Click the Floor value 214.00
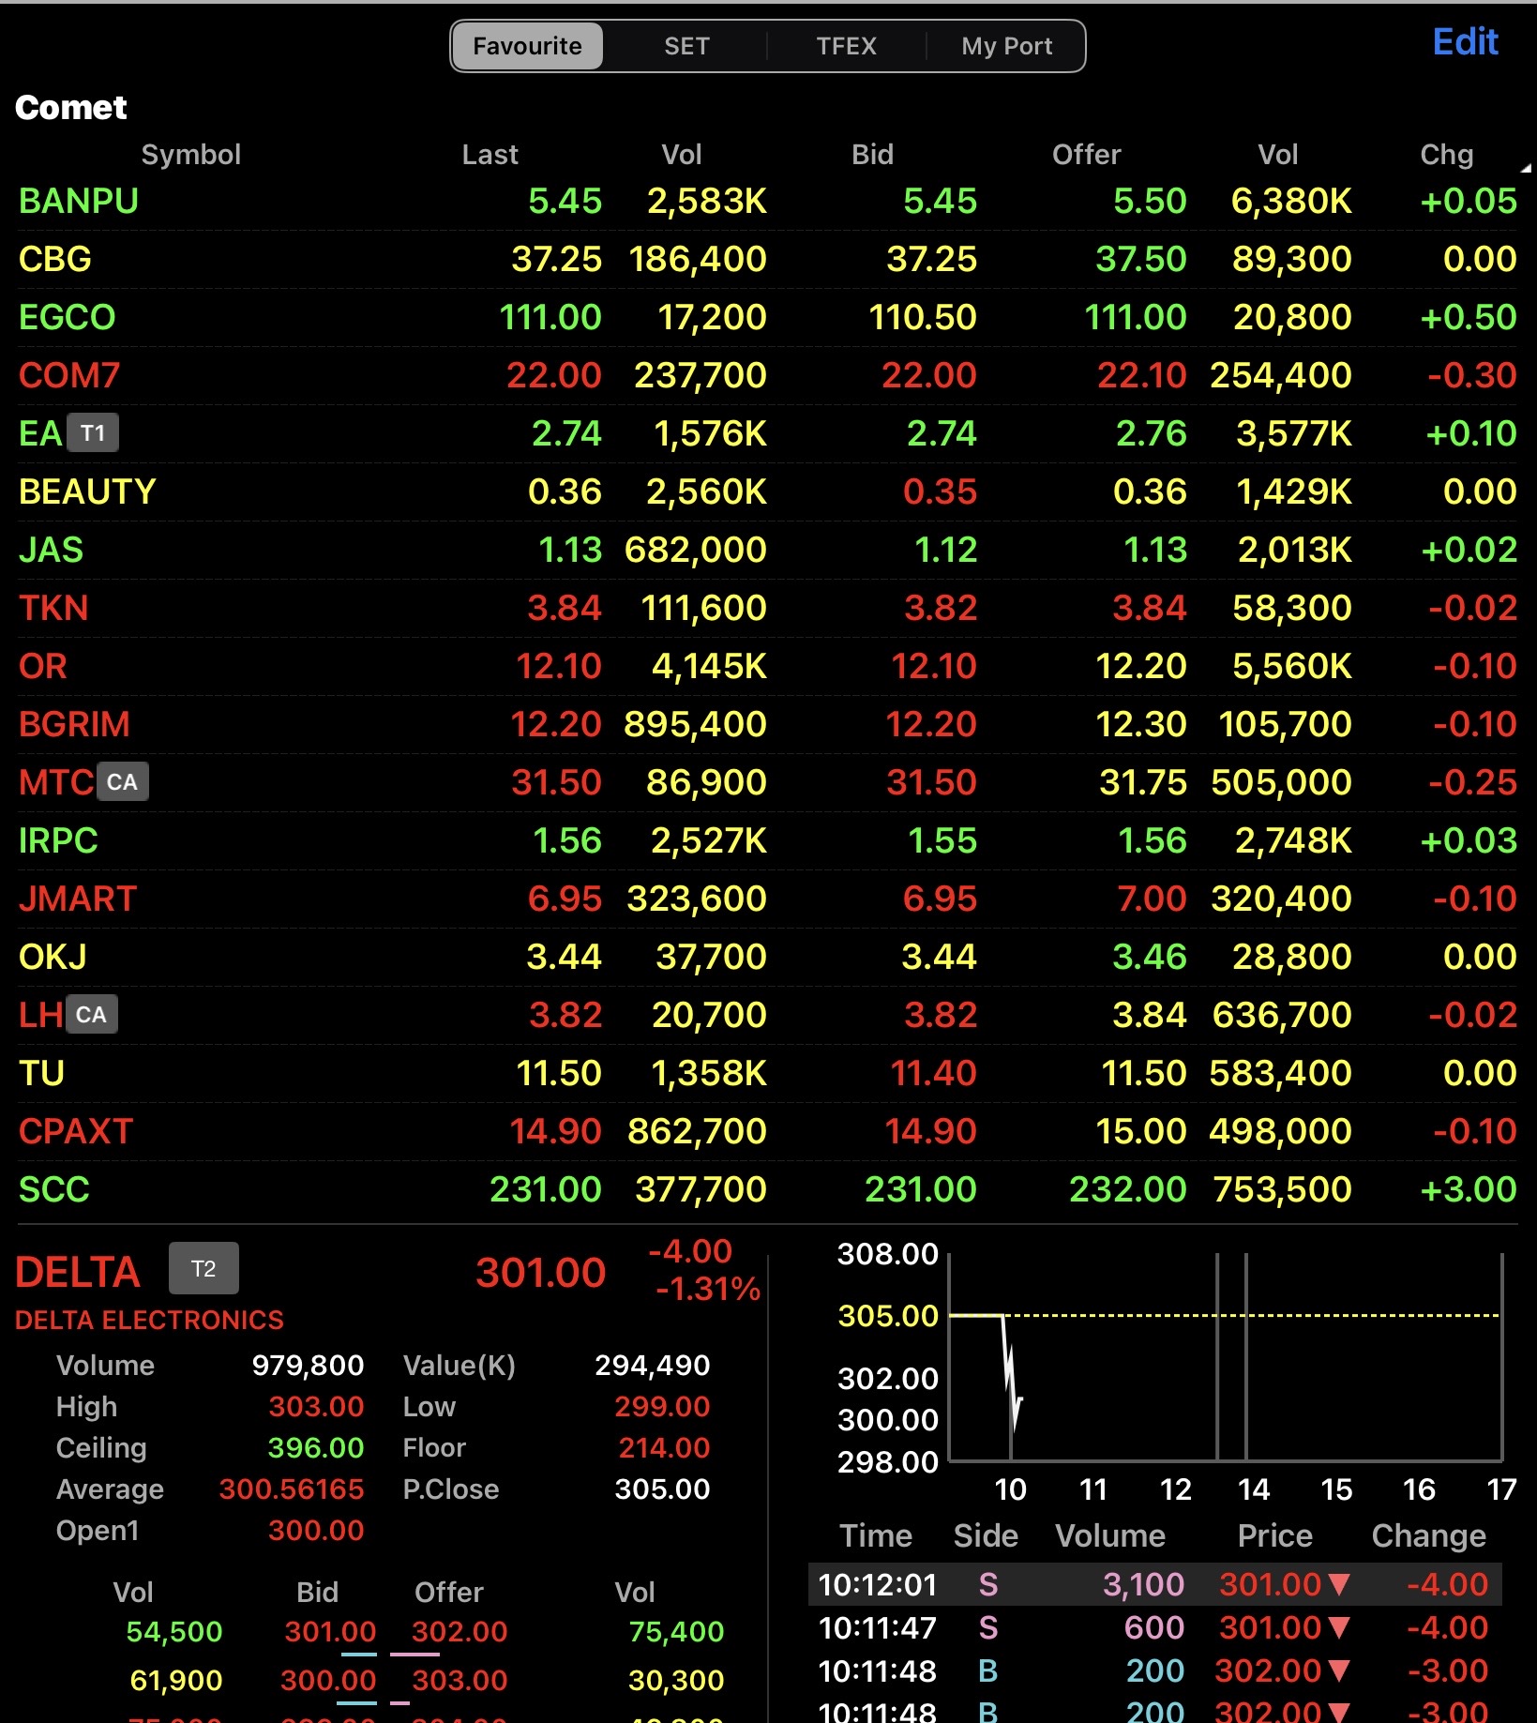 click(x=664, y=1447)
